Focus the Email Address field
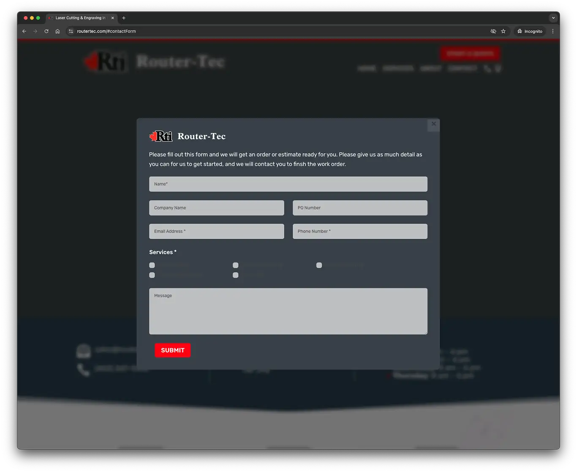 click(x=216, y=231)
